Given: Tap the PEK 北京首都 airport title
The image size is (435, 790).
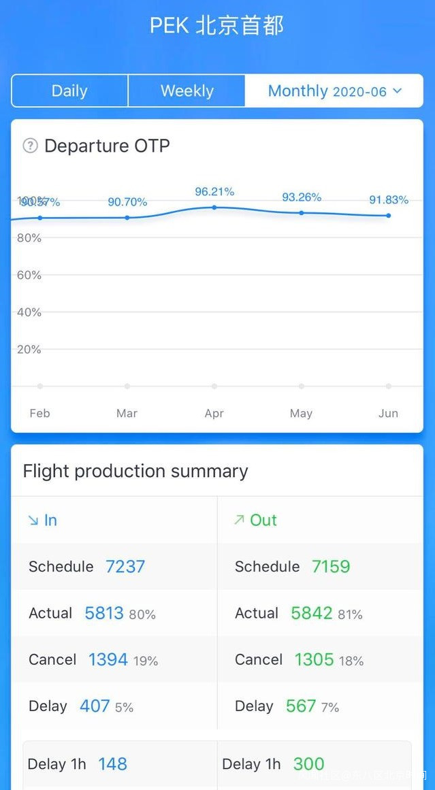Looking at the screenshot, I should (x=217, y=26).
